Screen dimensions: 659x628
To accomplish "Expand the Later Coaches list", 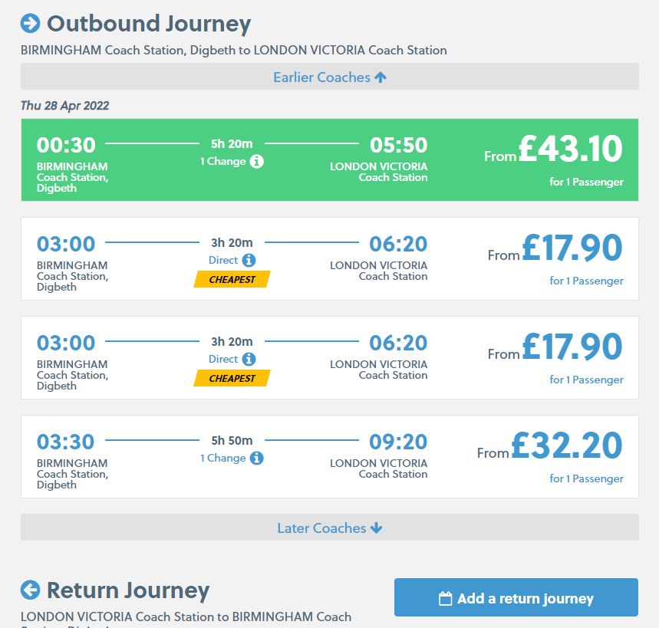I will 330,528.
